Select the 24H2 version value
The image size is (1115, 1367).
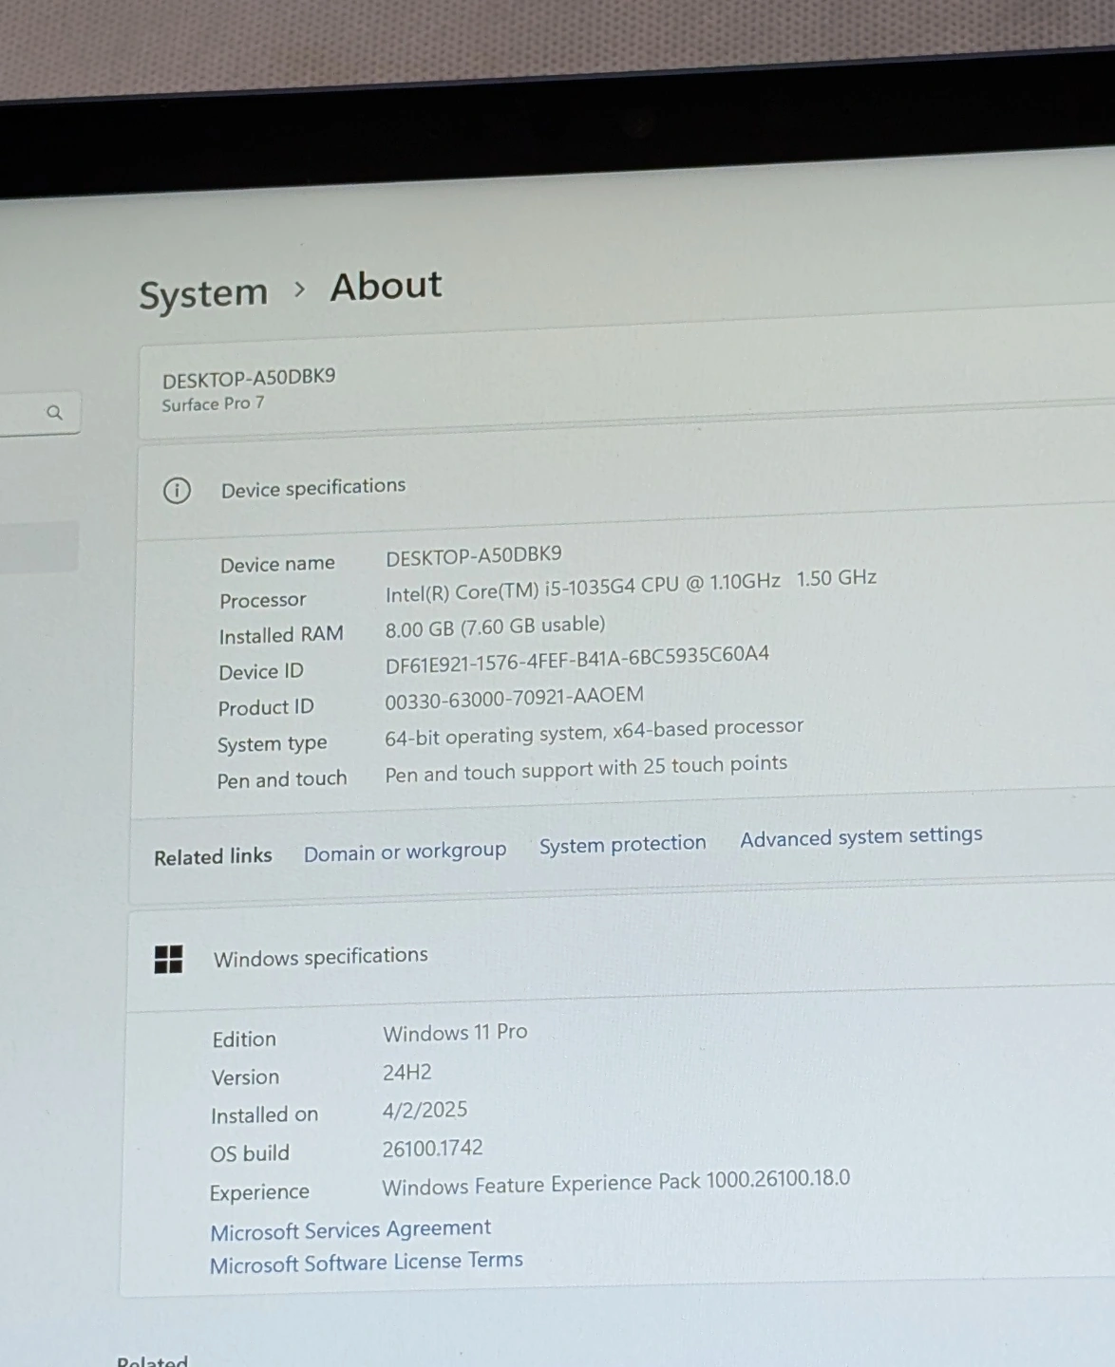[406, 1073]
